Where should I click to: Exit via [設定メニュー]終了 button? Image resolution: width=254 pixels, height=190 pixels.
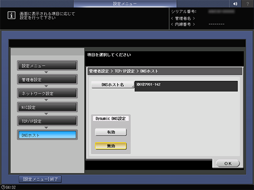point(40,179)
